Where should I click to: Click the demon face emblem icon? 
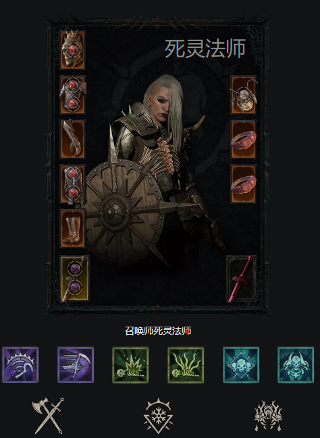pyautogui.click(x=268, y=416)
